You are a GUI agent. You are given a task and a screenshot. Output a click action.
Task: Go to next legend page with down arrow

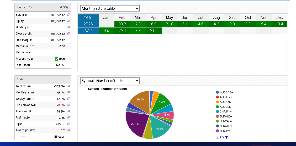(227, 137)
